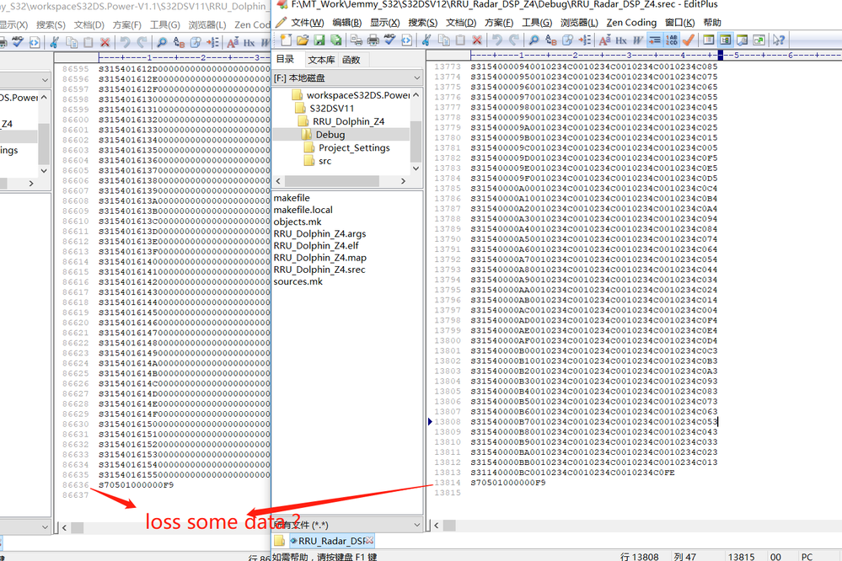Click Go to Line icon in right toolbar
Screen dimensions: 842x561
point(585,40)
